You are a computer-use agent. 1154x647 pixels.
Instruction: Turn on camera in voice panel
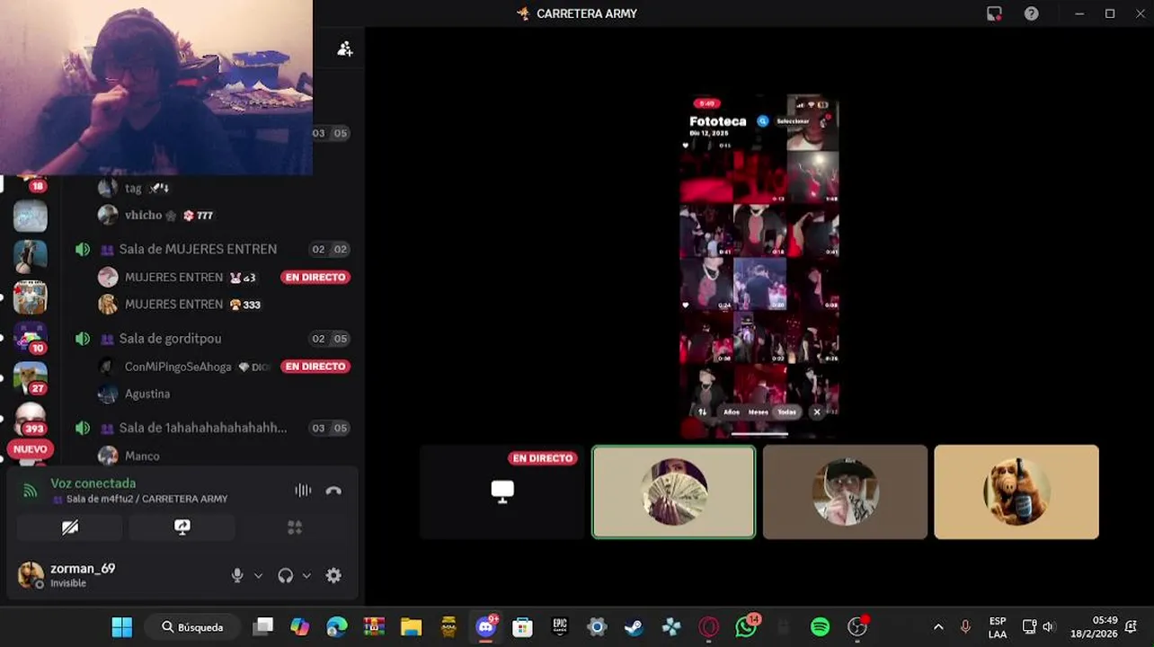click(70, 527)
